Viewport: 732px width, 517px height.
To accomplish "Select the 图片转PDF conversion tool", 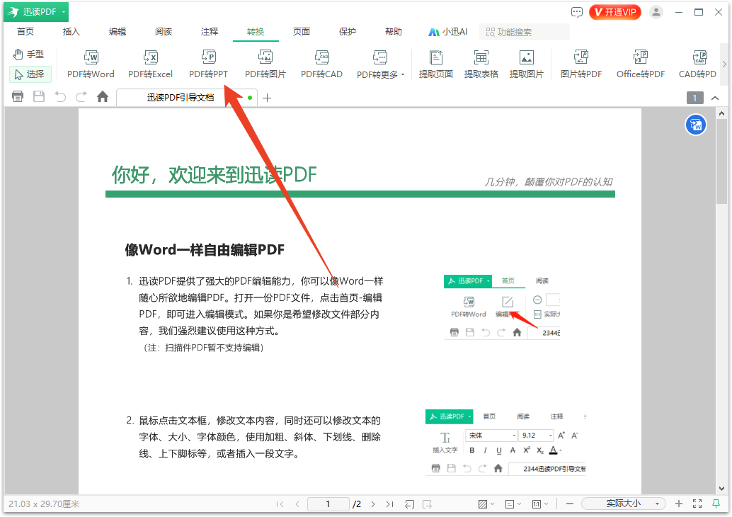I will (581, 64).
